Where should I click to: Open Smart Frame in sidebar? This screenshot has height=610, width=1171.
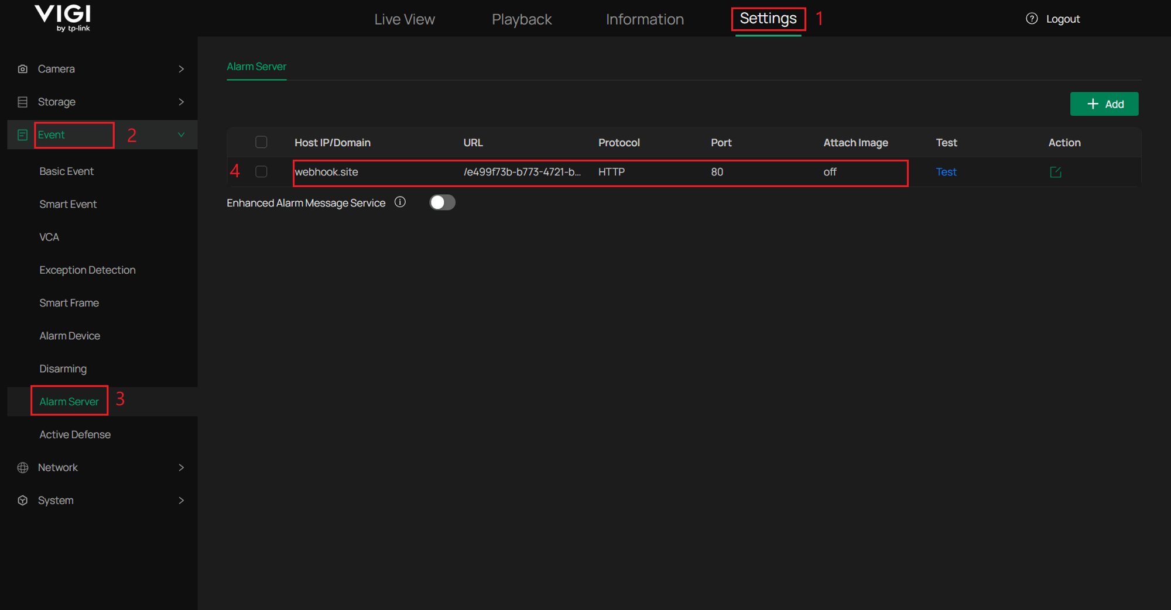pyautogui.click(x=69, y=303)
